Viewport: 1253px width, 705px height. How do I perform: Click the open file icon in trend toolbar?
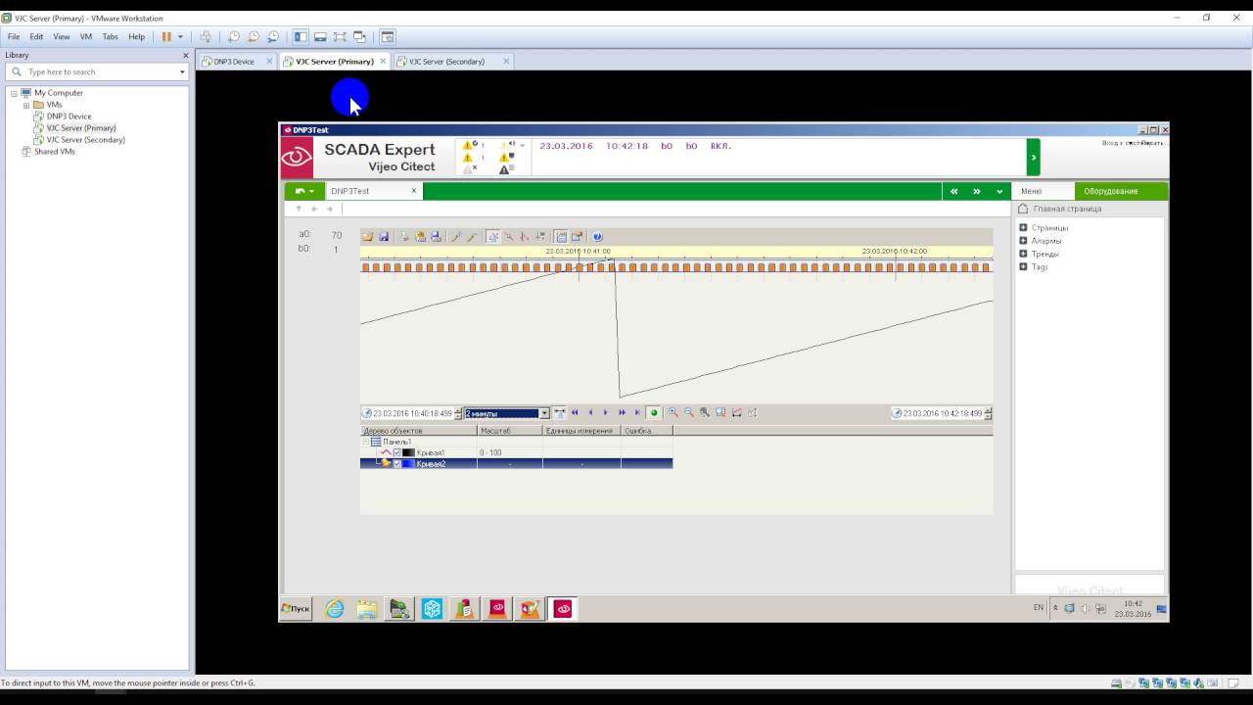click(367, 237)
